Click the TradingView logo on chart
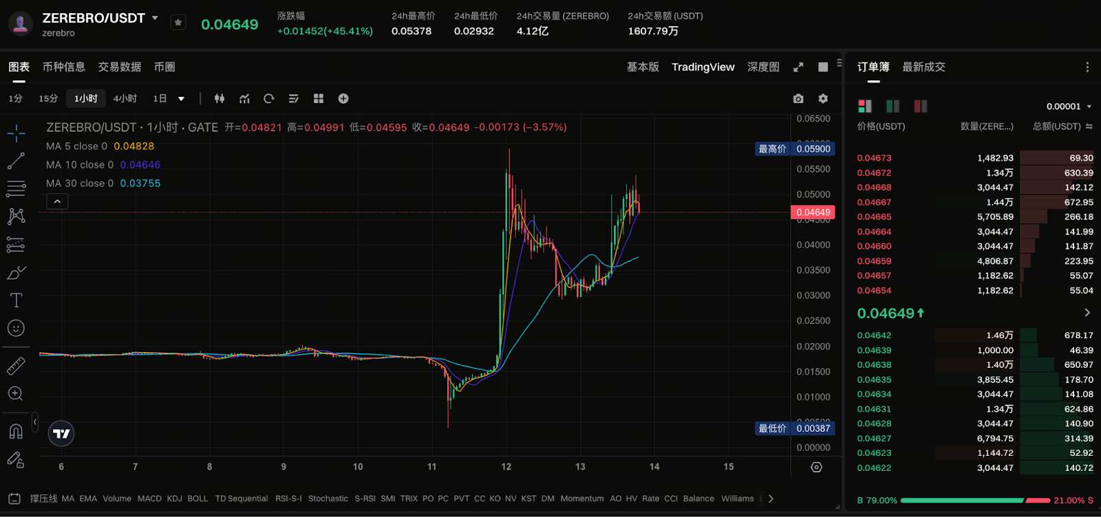The image size is (1101, 517). (61, 433)
